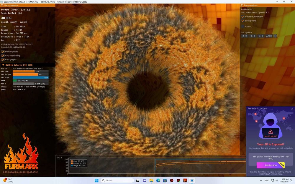
Task: Uncheck Render furry object
Action: [x=243, y=17]
